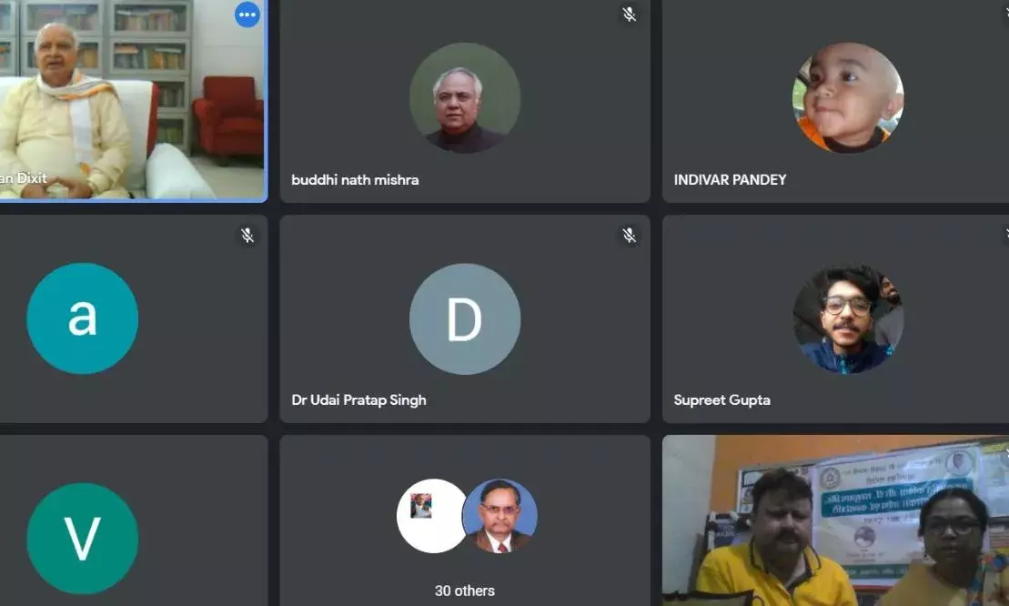Select the teal 'a' avatar circle

point(83,318)
